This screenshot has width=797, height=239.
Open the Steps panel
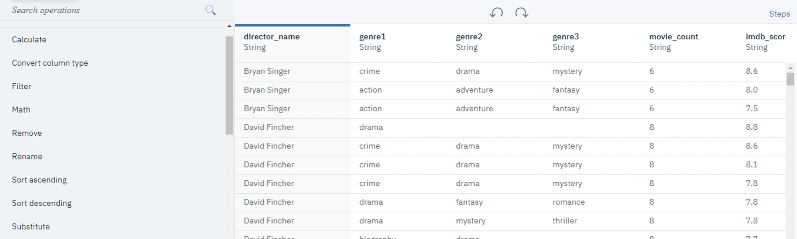[x=779, y=14]
